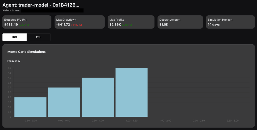Switch to the PNL tab
This screenshot has height=130, width=257.
[39, 37]
